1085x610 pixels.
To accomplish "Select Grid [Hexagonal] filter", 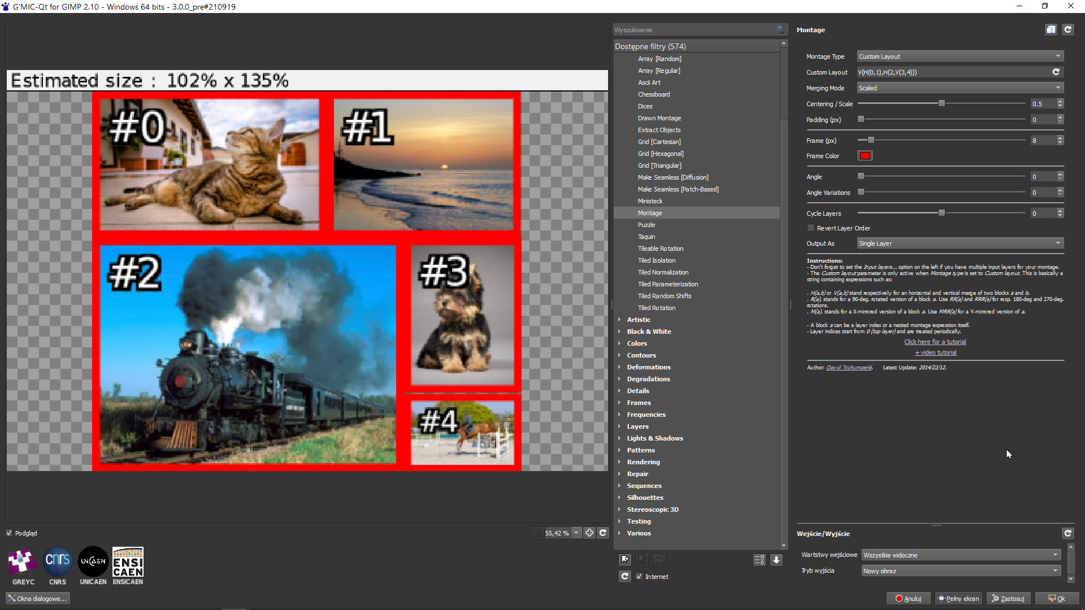I will coord(661,154).
